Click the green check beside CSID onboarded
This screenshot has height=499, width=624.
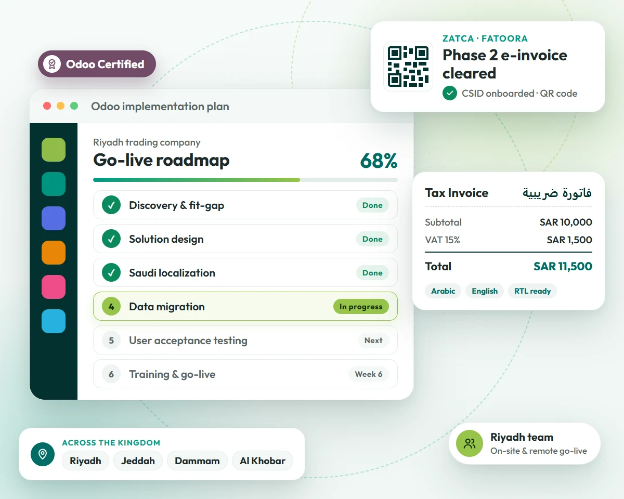(x=449, y=93)
